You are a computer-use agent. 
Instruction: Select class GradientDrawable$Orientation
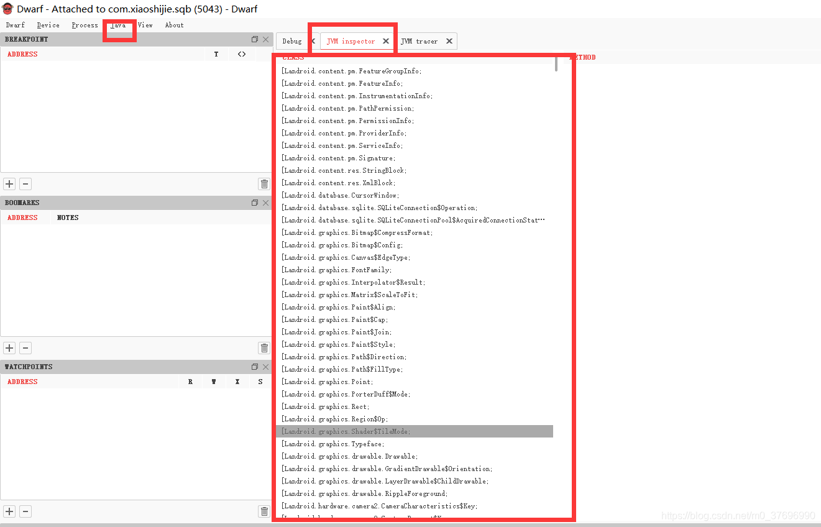tap(415, 469)
